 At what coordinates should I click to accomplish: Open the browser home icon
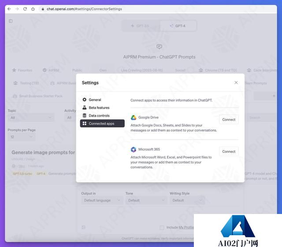pyautogui.click(x=33, y=9)
